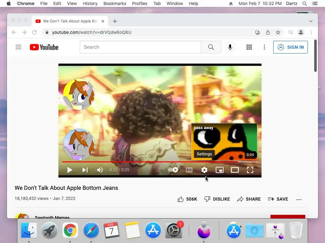
Task: Click the install/download page icon
Action: coord(258,32)
